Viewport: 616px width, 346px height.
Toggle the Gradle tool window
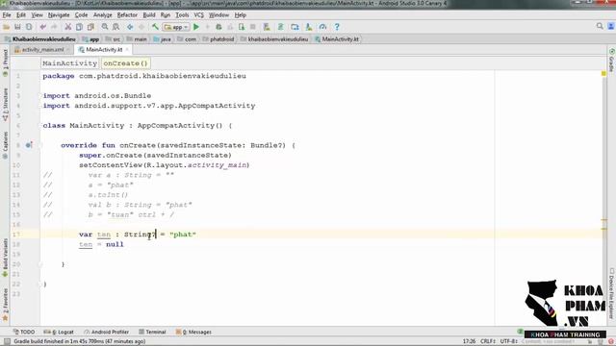(x=611, y=60)
